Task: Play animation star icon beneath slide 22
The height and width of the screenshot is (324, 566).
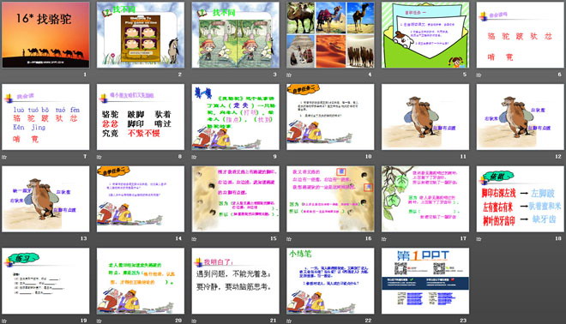Action: pos(289,321)
